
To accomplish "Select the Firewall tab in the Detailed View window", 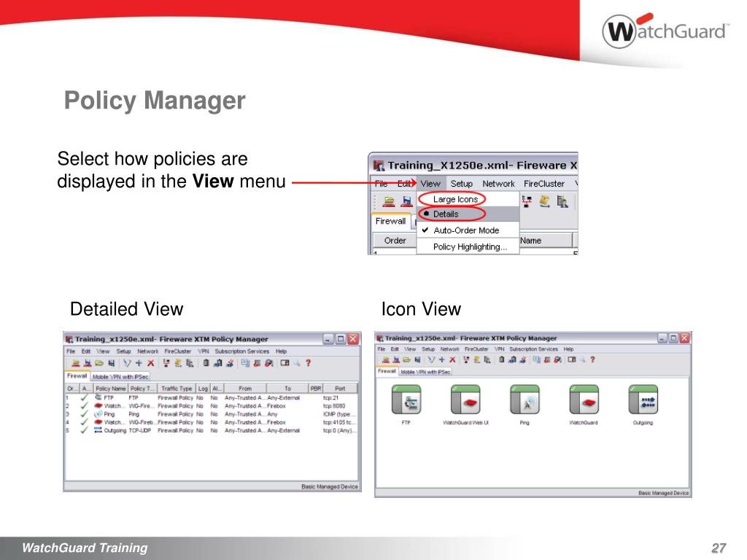I will pyautogui.click(x=77, y=376).
